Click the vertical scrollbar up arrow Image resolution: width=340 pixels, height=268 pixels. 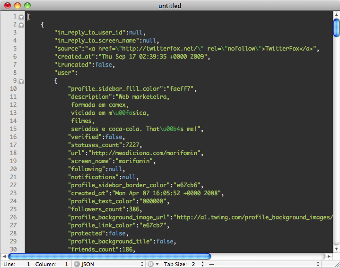click(x=336, y=16)
